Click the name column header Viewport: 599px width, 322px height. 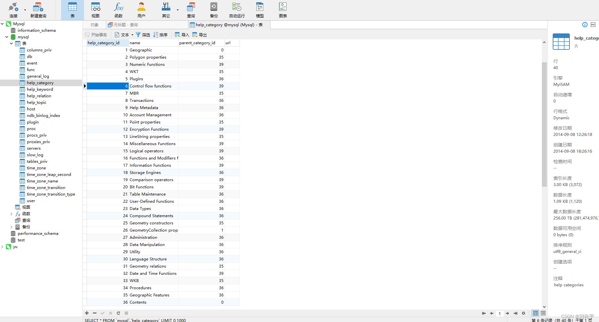[x=153, y=43]
